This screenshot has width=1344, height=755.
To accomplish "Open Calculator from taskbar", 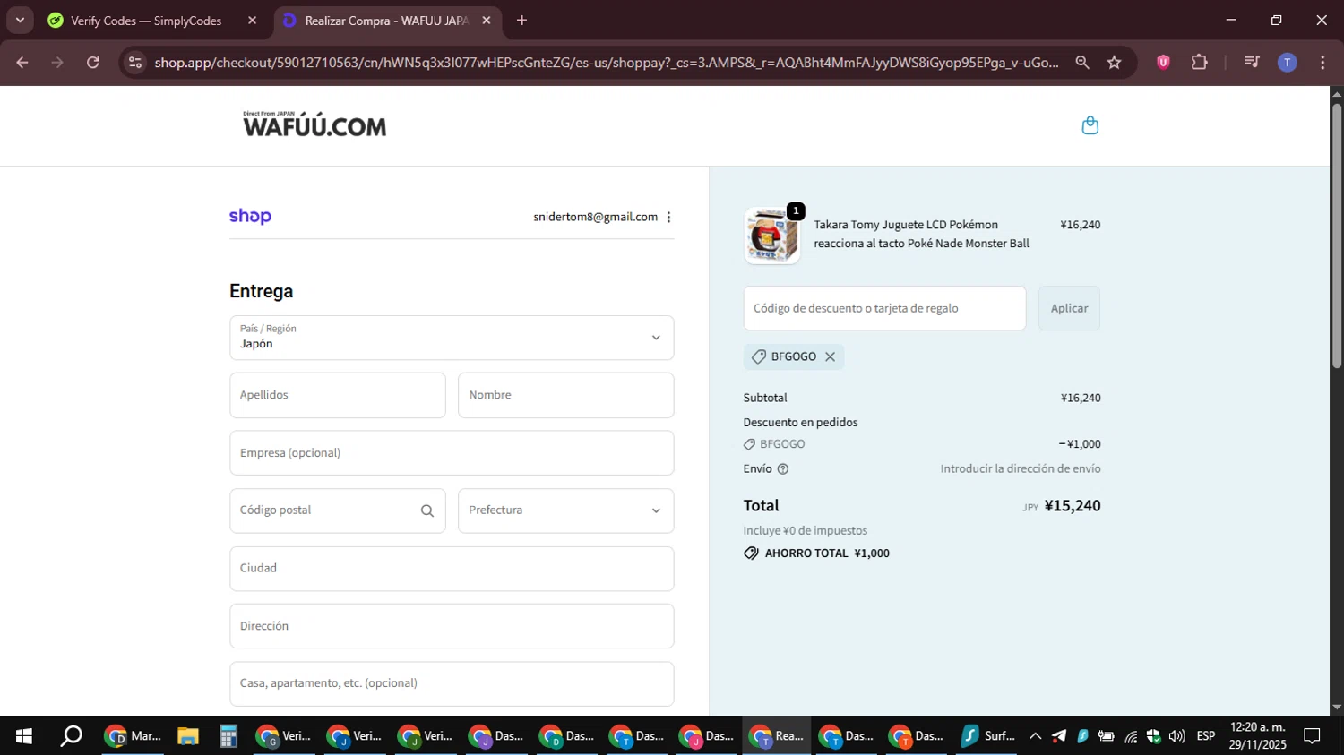I will (228, 736).
